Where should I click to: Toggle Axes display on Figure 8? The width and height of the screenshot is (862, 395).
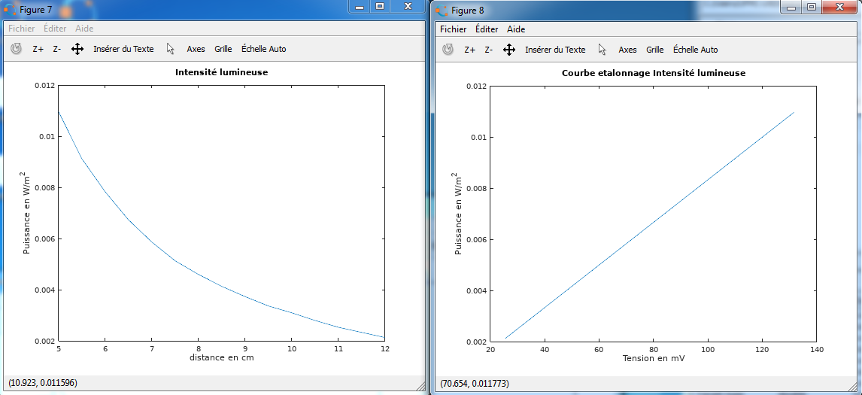[627, 50]
